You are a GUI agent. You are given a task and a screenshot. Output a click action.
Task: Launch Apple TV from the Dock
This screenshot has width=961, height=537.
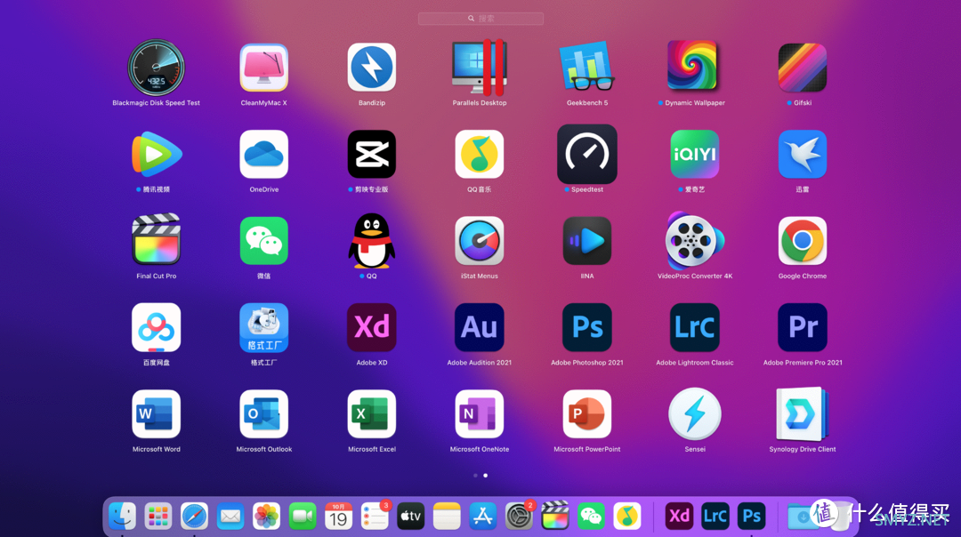pos(410,517)
